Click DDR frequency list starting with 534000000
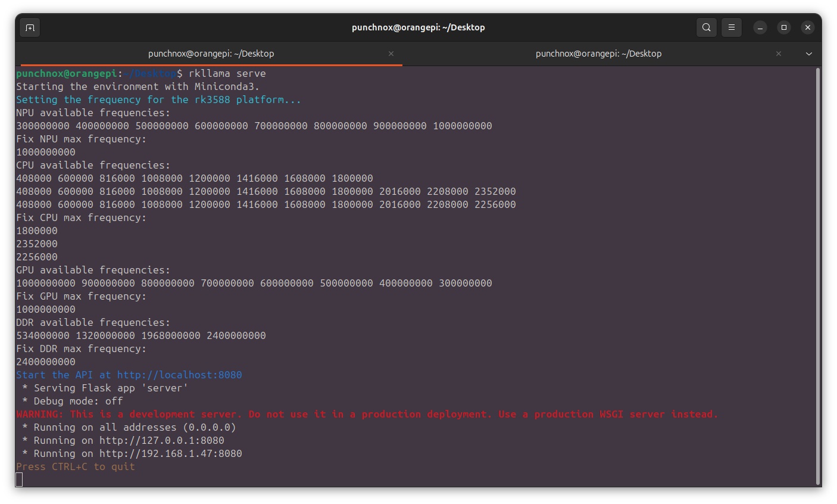The image size is (837, 504). pyautogui.click(x=141, y=336)
